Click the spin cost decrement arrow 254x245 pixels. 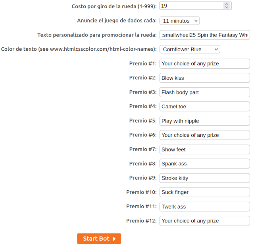(227, 8)
